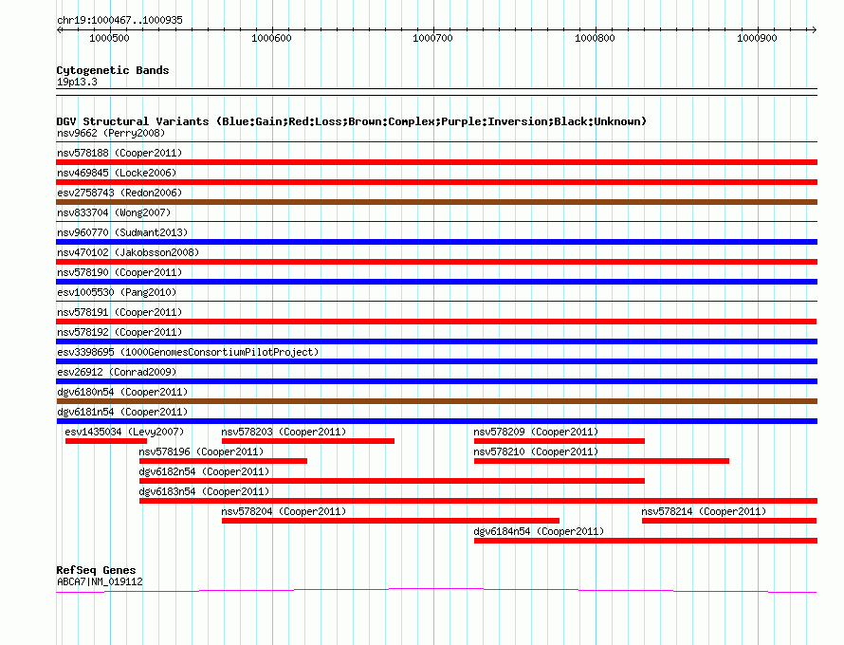Select the red bar under nsv578209
This screenshot has height=645, width=844.
pos(560,441)
